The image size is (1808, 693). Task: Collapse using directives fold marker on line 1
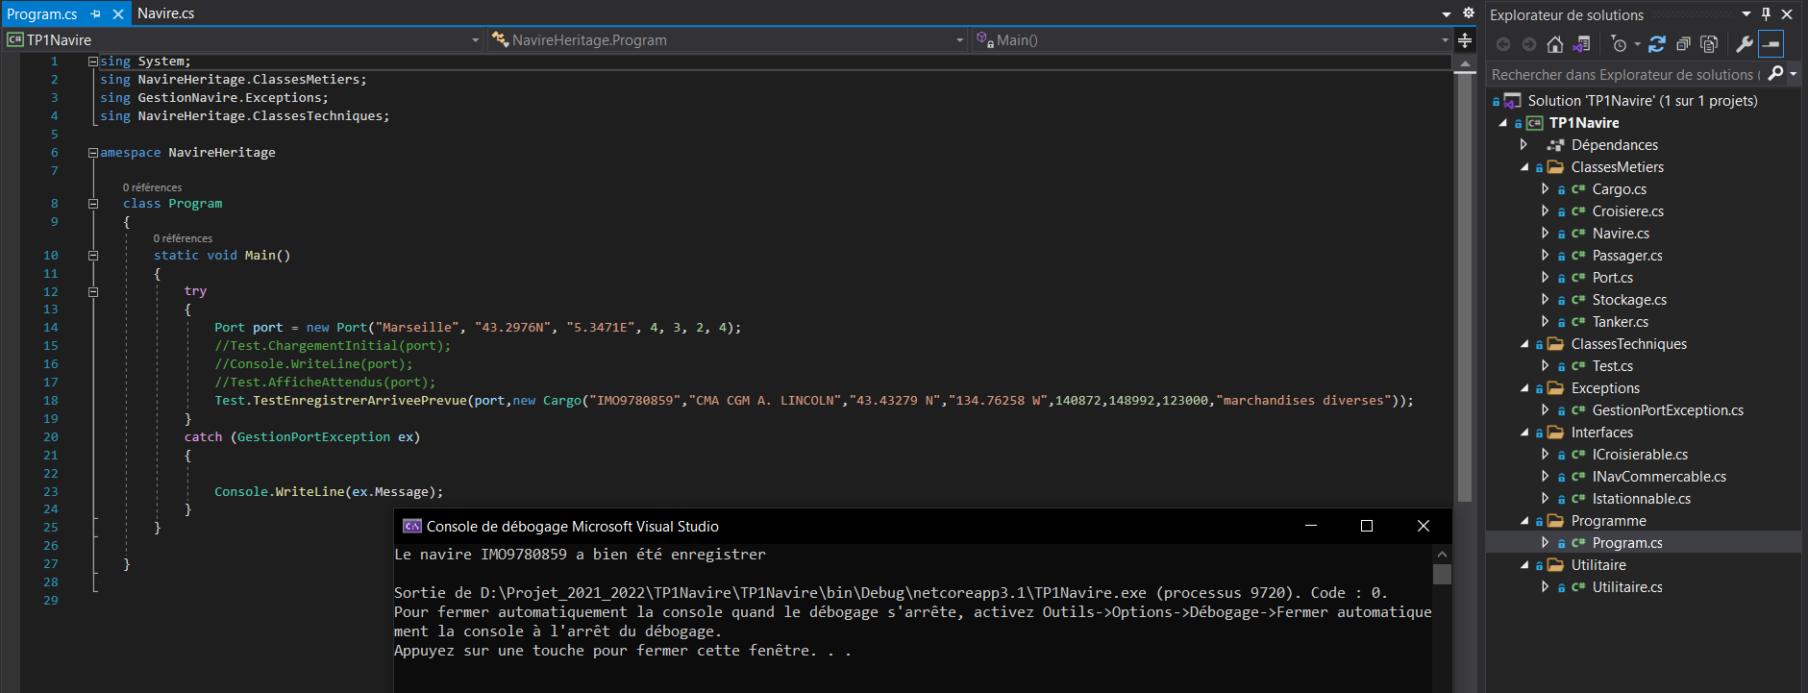[x=93, y=61]
